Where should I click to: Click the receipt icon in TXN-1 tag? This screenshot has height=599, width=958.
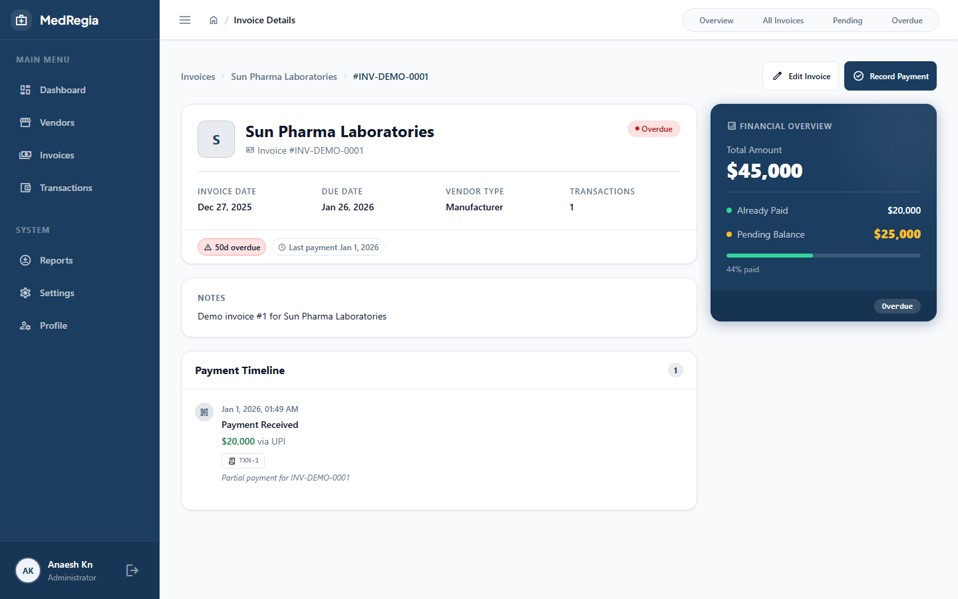tap(232, 461)
